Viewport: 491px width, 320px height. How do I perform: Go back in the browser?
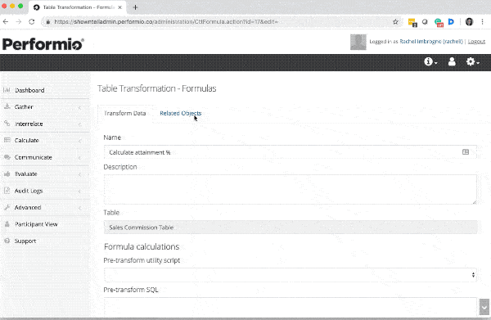pos(6,21)
